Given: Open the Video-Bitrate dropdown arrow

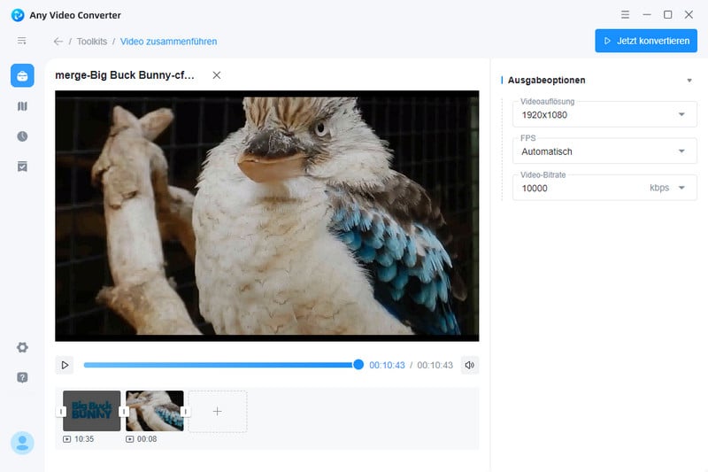Looking at the screenshot, I should coord(681,188).
